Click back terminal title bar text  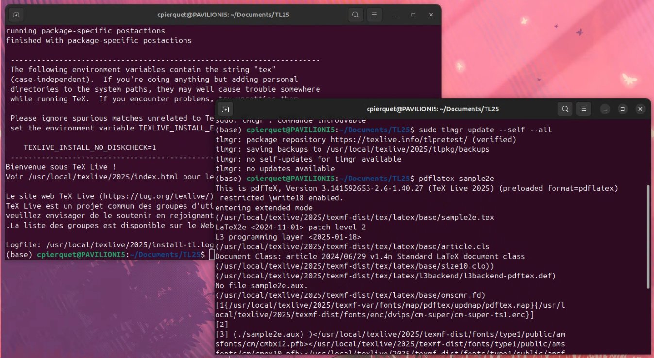pyautogui.click(x=223, y=15)
